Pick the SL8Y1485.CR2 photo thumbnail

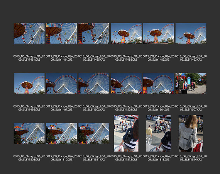click(x=94, y=33)
